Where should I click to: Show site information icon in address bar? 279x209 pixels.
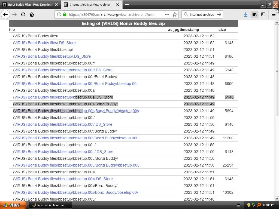tap(59, 14)
